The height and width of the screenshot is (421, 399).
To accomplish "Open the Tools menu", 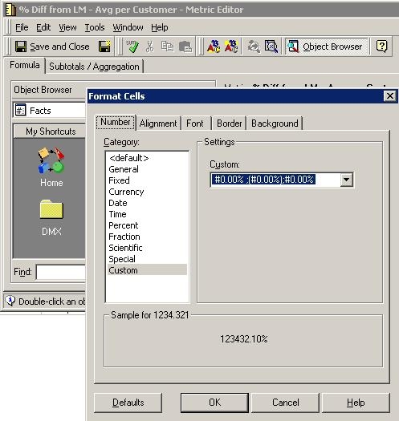I will (x=95, y=27).
